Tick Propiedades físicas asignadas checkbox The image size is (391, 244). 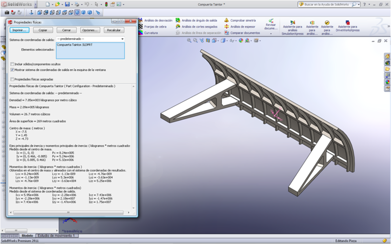pos(12,79)
